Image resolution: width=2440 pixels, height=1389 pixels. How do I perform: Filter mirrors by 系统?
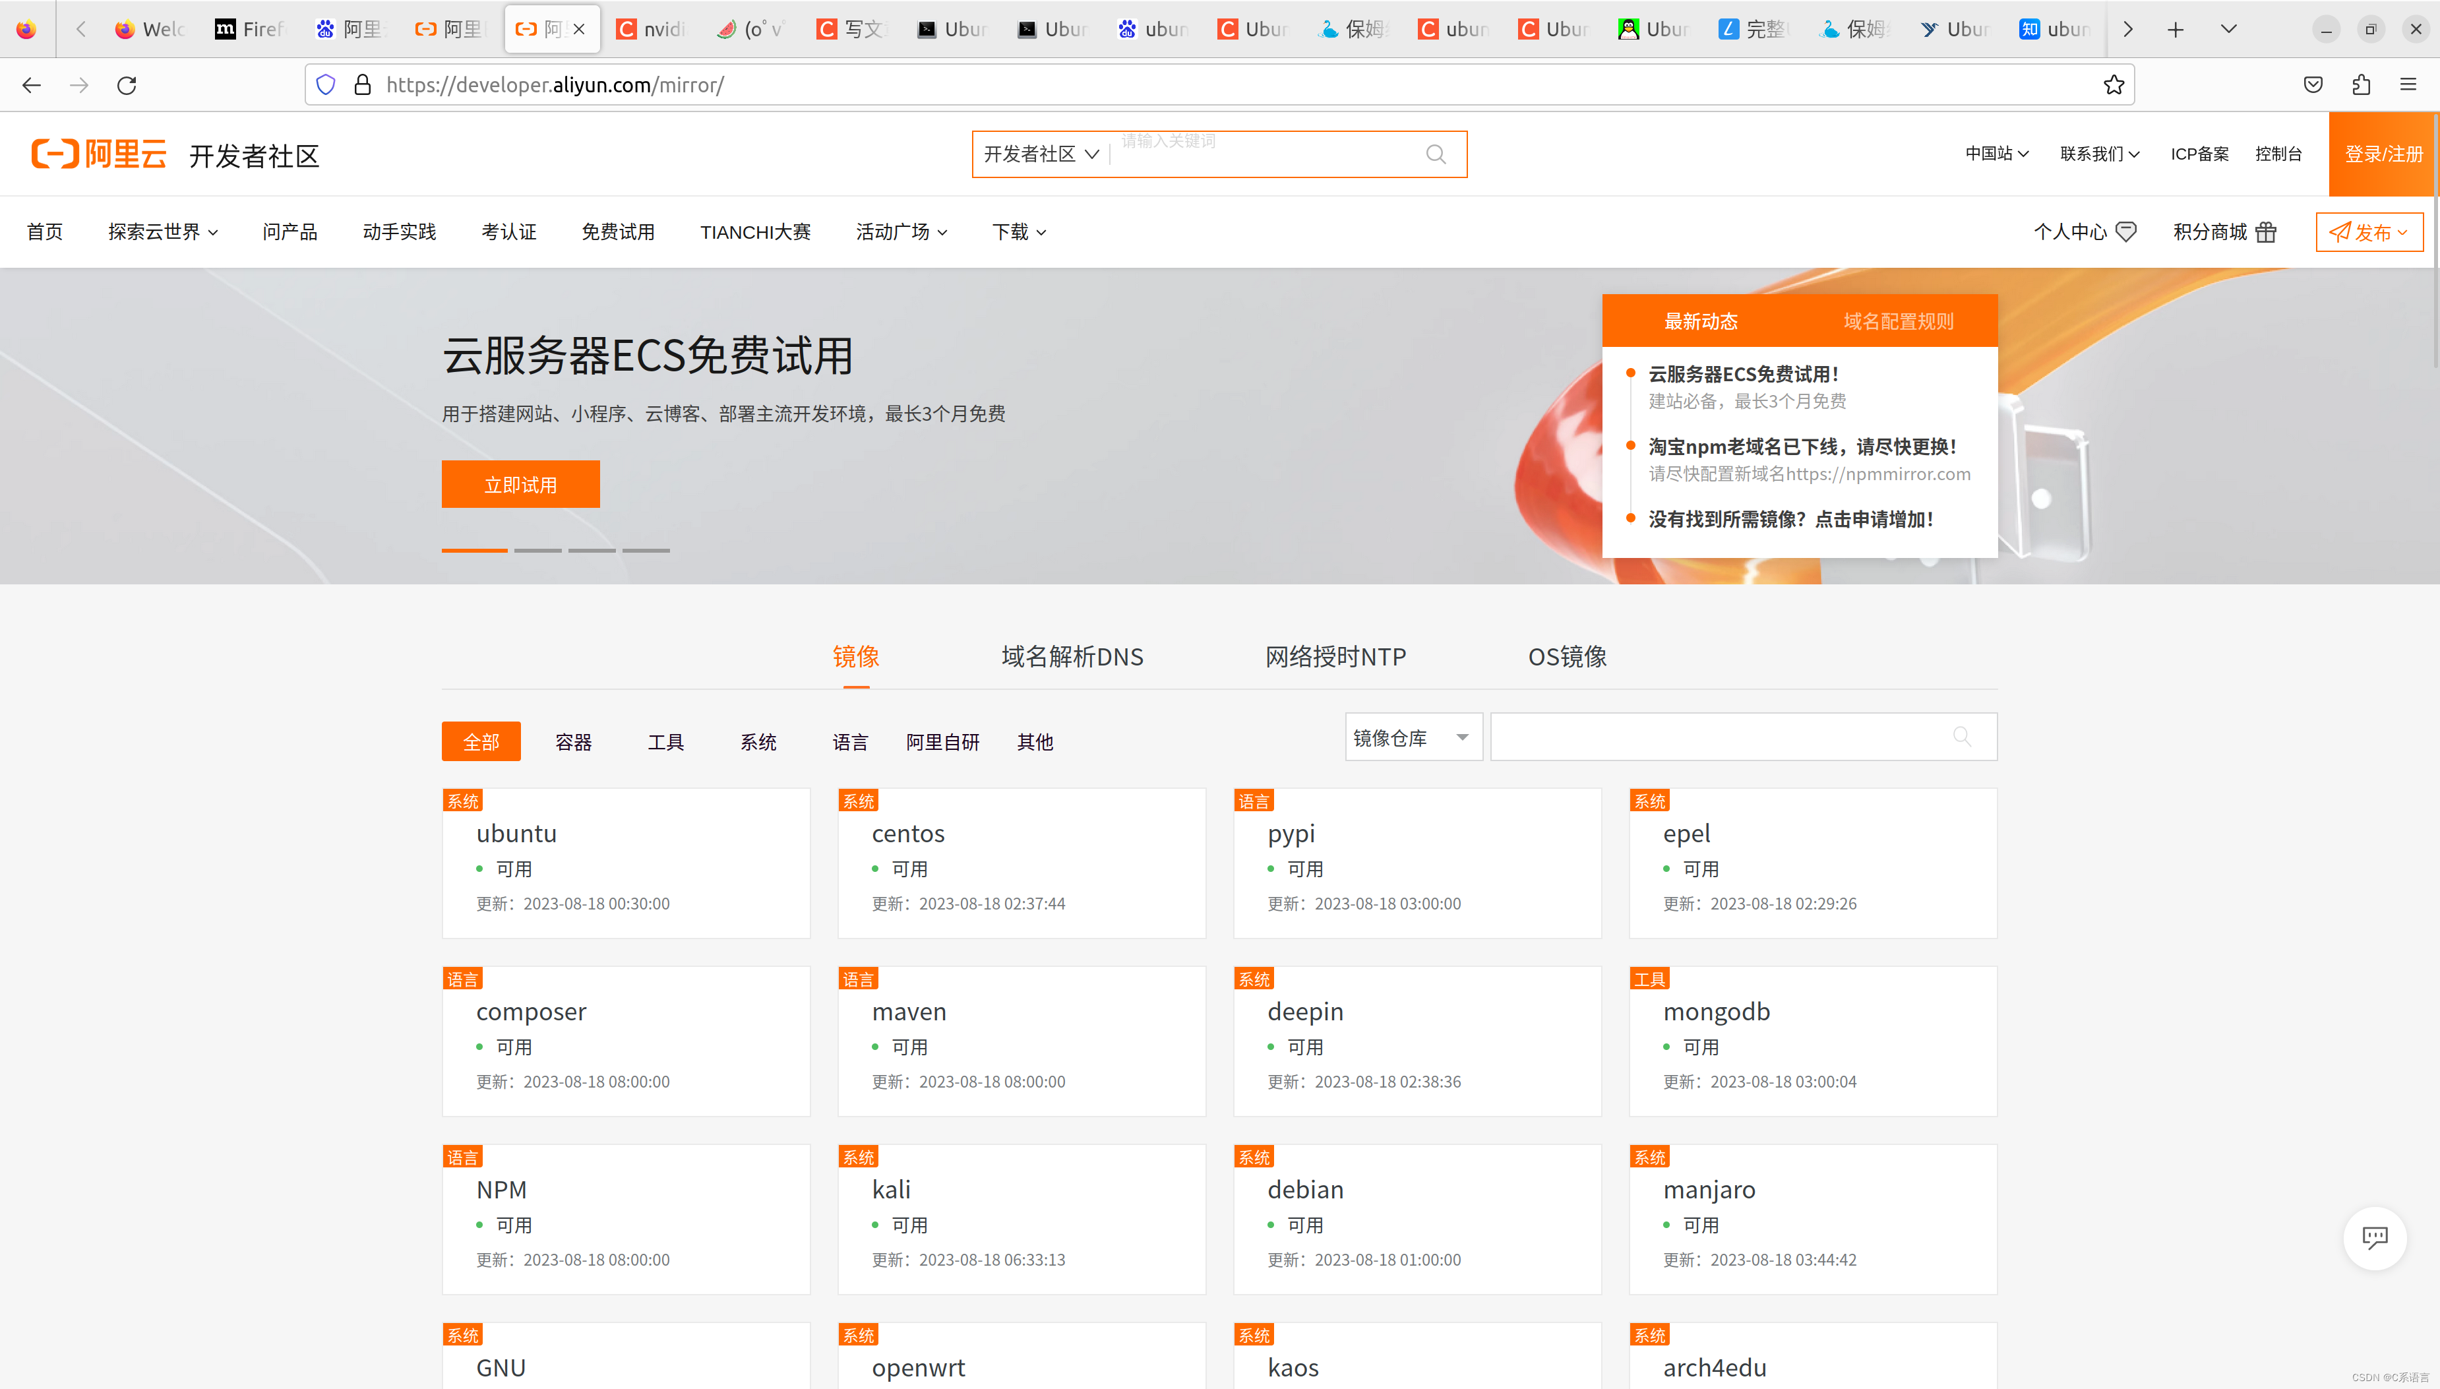758,741
